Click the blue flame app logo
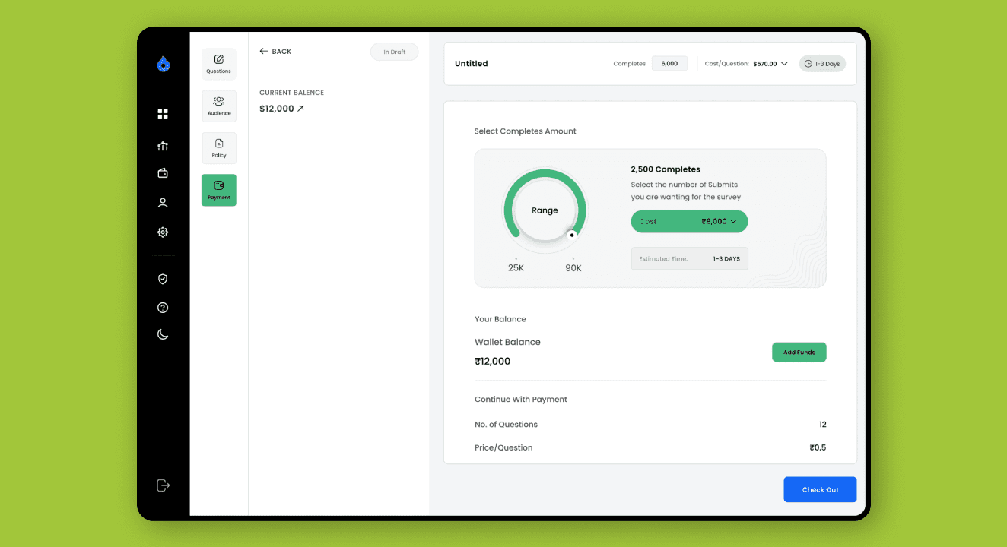Image resolution: width=1007 pixels, height=547 pixels. [163, 65]
